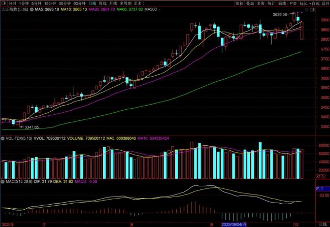The height and width of the screenshot is (227, 330).
Task: Open the 多股 multi-stock view
Action: pyautogui.click(x=260, y=3)
